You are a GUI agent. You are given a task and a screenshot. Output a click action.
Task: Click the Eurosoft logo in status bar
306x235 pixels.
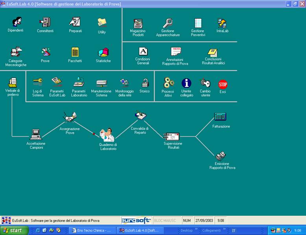[x=136, y=220]
